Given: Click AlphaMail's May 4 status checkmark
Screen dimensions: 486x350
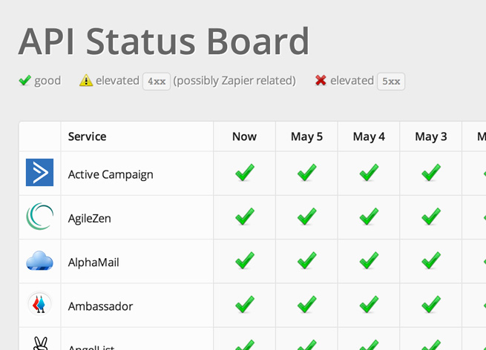Looking at the screenshot, I should [x=369, y=260].
